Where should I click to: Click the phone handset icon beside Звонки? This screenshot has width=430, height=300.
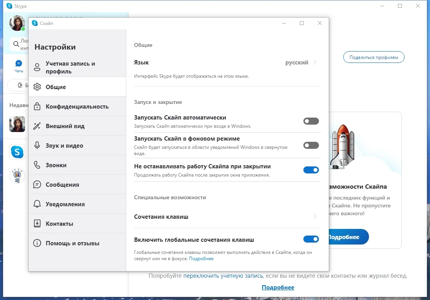(x=37, y=165)
